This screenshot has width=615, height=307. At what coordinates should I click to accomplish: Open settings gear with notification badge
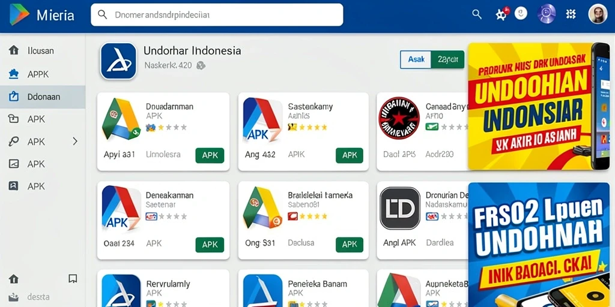(x=501, y=14)
